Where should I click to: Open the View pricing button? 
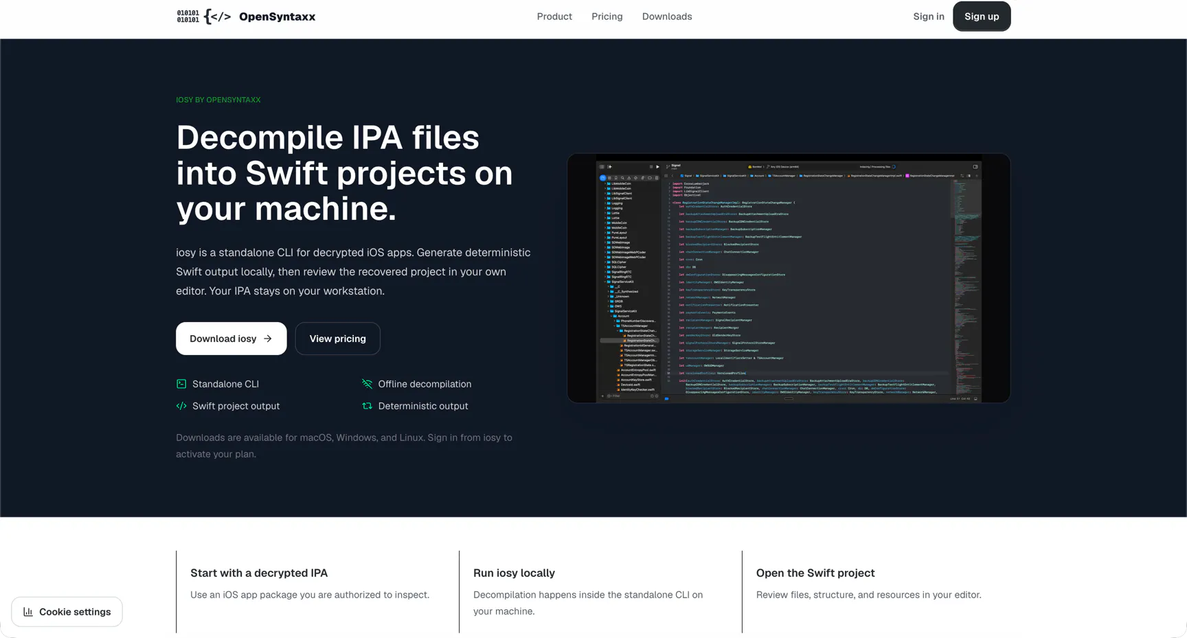pyautogui.click(x=338, y=339)
